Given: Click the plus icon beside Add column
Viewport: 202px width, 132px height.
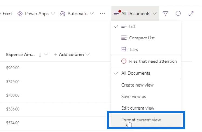Looking at the screenshot, I should [55, 55].
